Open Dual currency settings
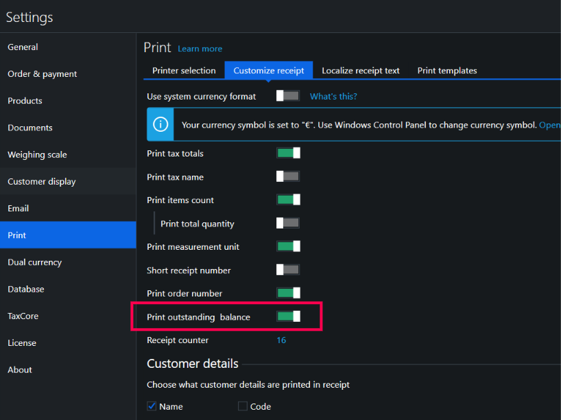561x420 pixels. click(x=68, y=262)
